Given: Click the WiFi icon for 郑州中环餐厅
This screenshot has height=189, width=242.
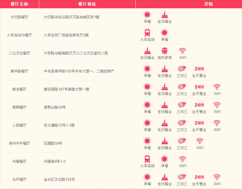Looking at the screenshot, I should (x=200, y=141).
